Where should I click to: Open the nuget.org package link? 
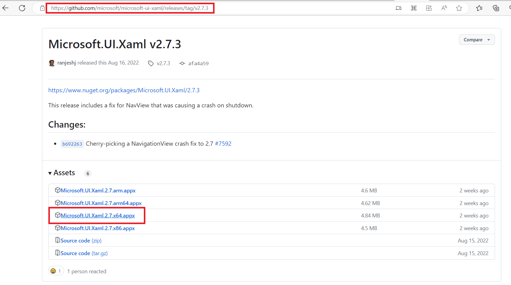124,90
